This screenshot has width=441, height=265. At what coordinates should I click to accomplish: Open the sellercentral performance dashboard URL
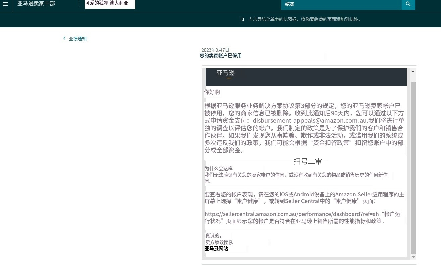coord(292,214)
